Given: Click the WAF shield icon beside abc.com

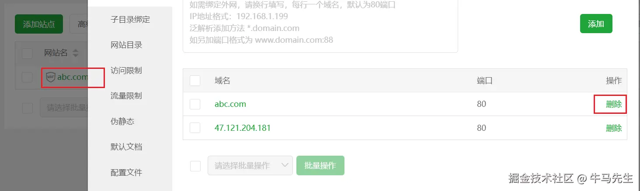Looking at the screenshot, I should [51, 77].
